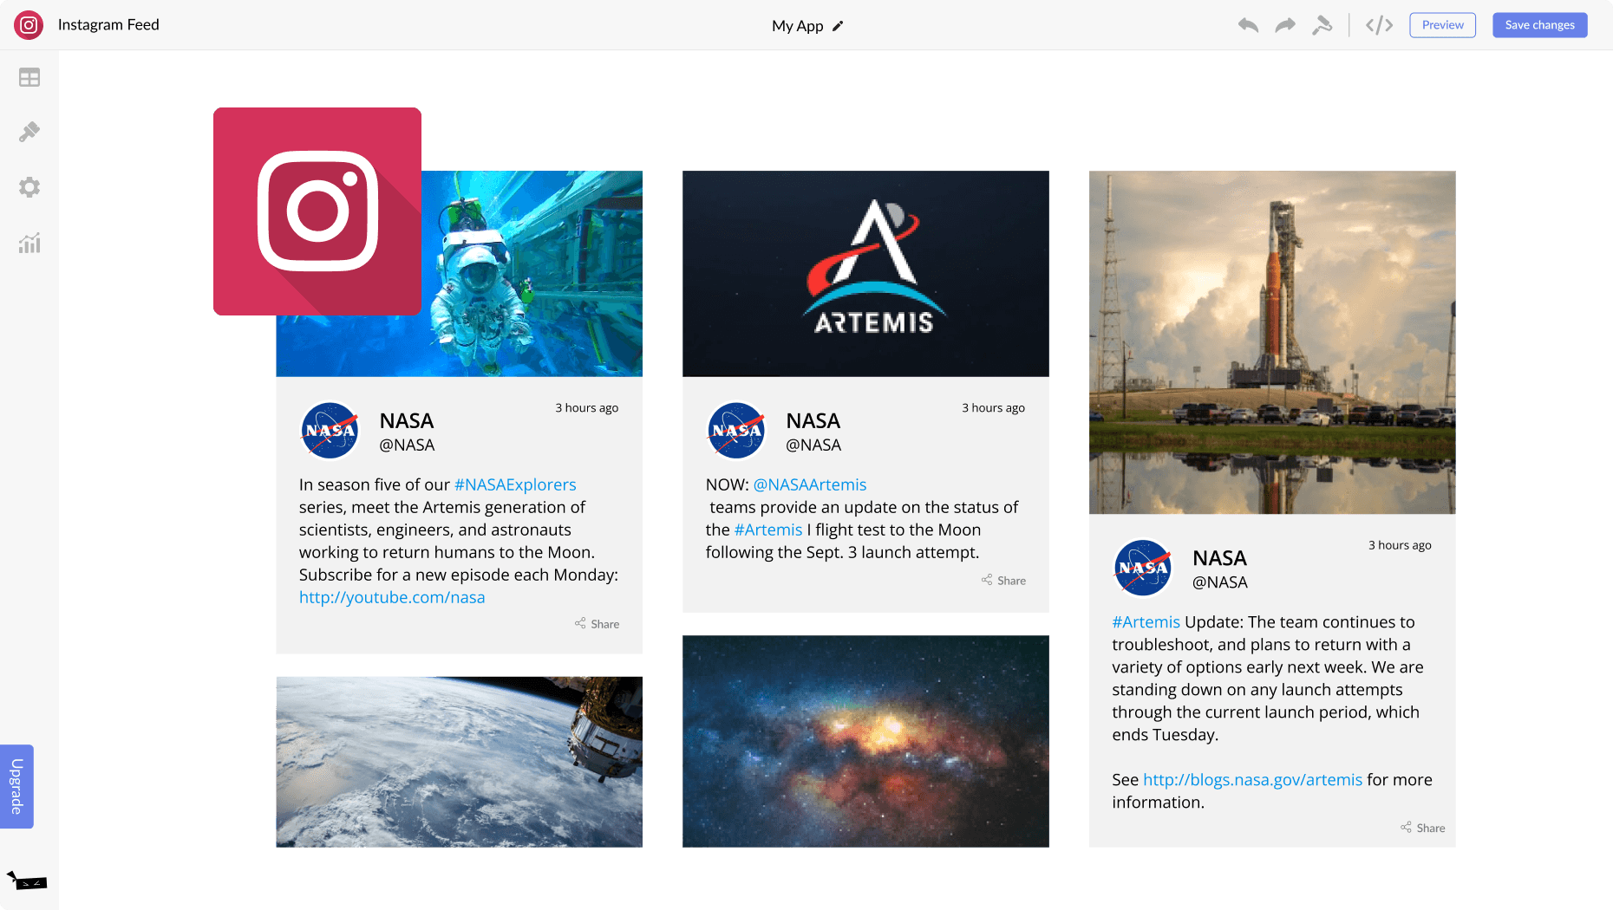
Task: Edit the My App name pencil icon
Action: pyautogui.click(x=838, y=26)
